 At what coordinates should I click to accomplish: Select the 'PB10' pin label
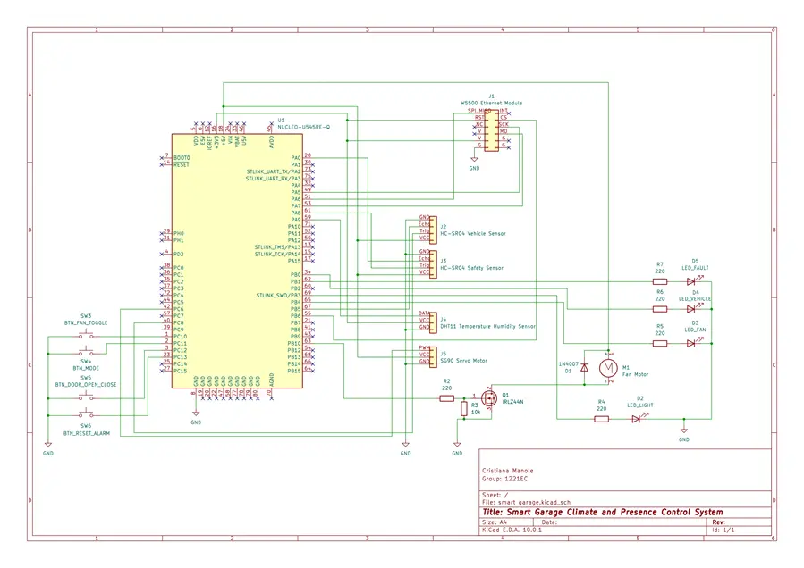pos(294,344)
